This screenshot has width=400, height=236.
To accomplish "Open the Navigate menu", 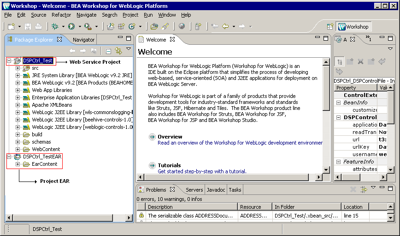I will pos(87,15).
